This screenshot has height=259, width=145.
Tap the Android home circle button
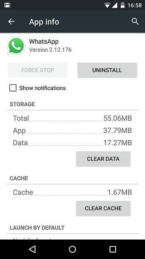pos(72,249)
